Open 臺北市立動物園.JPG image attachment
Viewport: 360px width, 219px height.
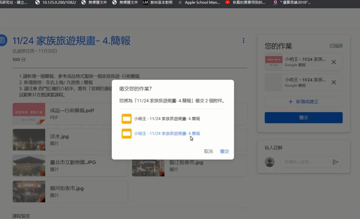coord(73,162)
